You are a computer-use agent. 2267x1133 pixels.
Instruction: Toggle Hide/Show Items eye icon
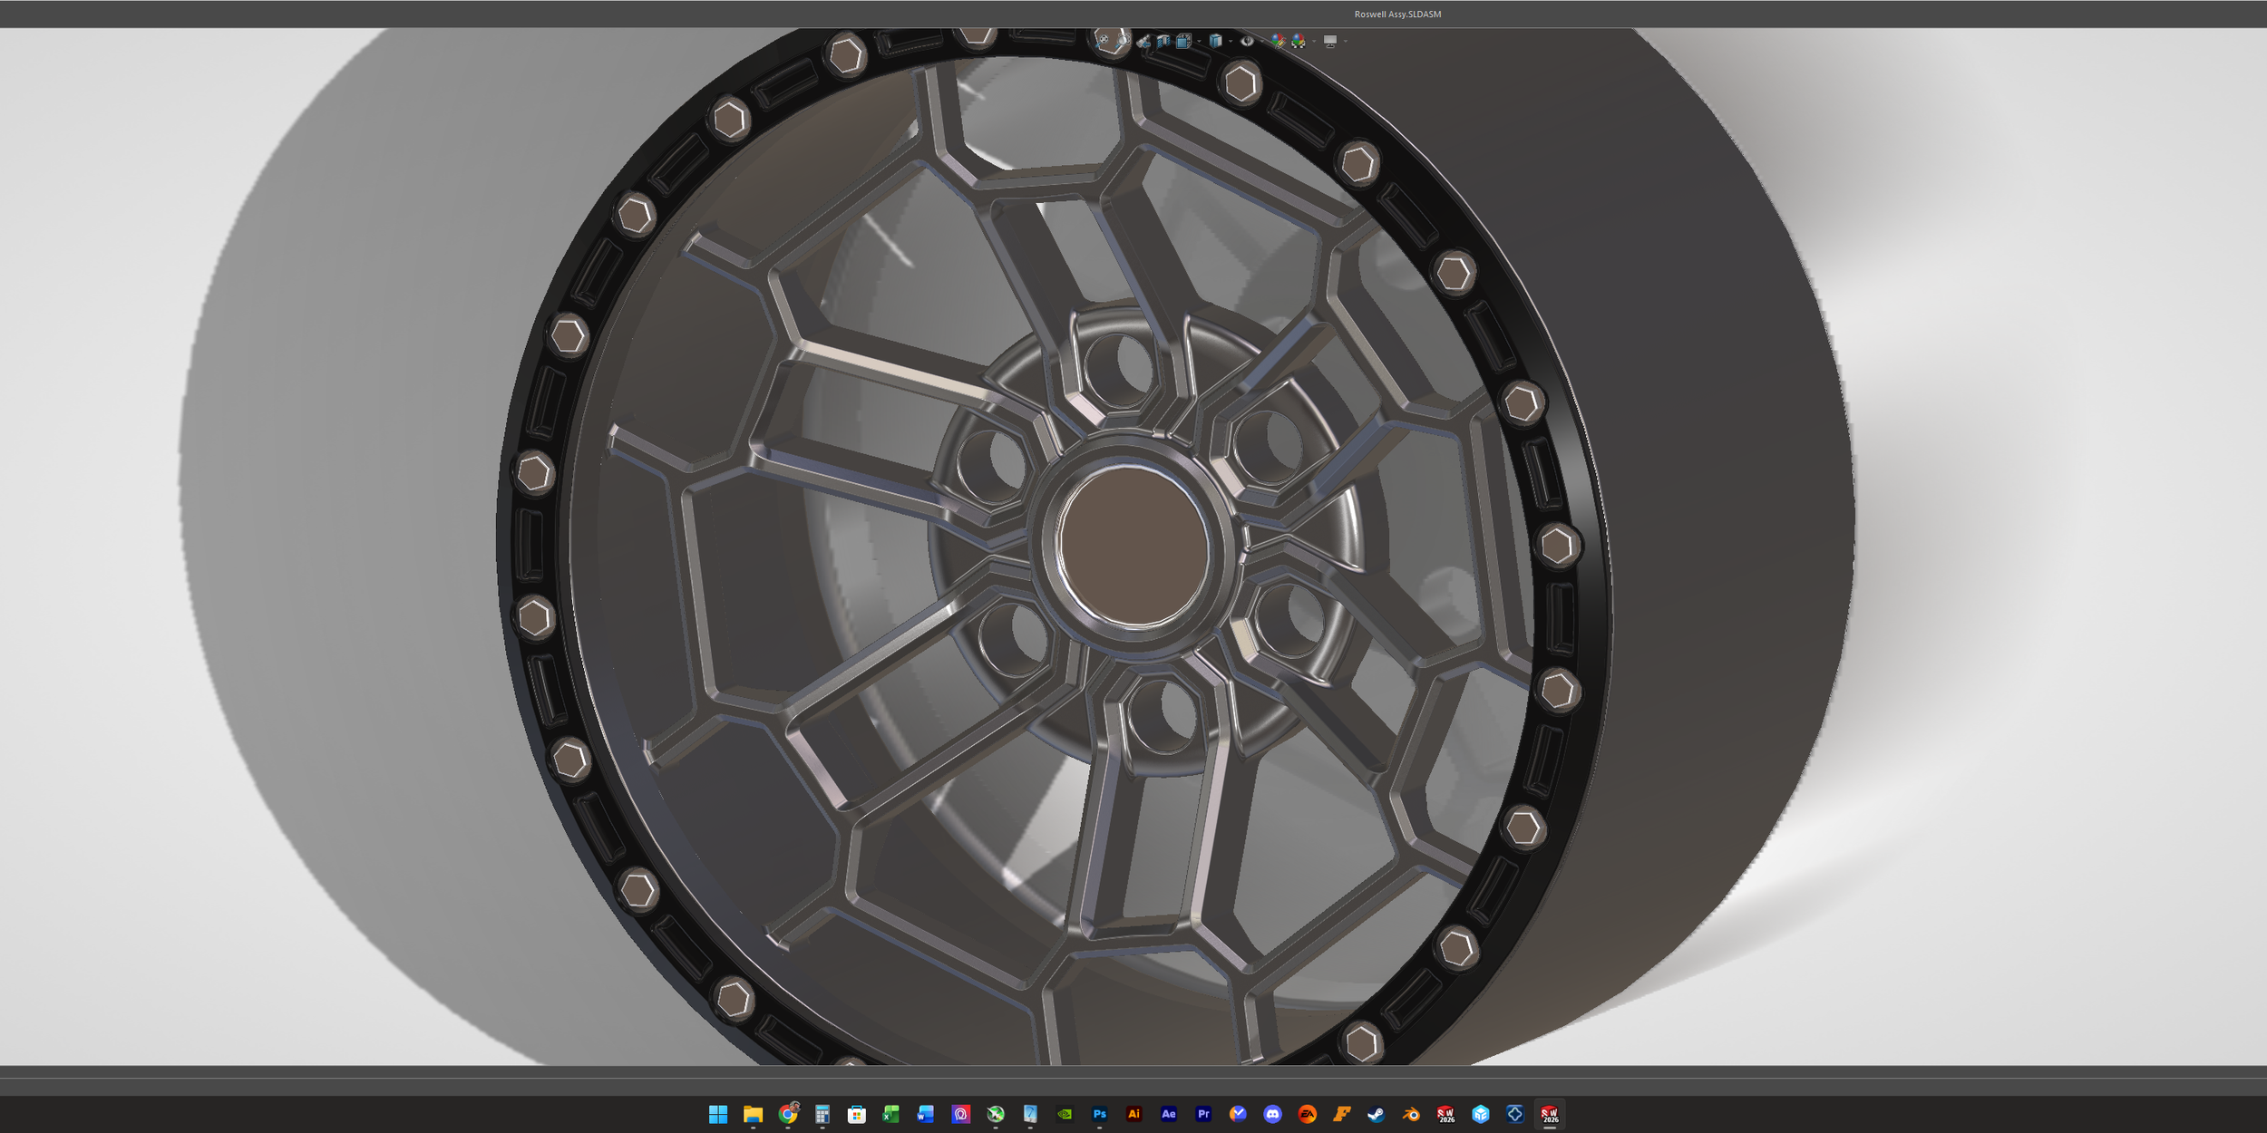click(x=1247, y=41)
